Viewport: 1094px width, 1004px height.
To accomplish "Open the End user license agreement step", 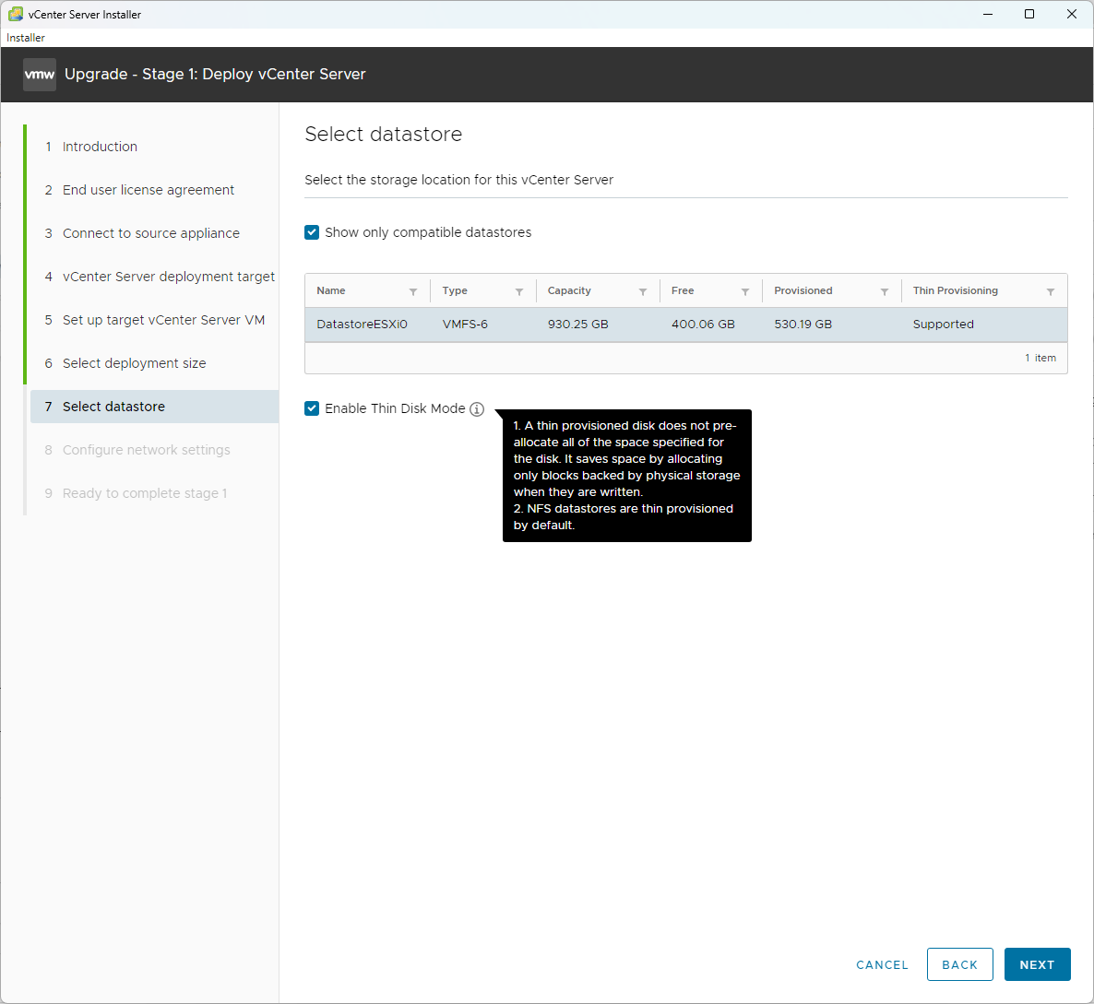I will [x=148, y=190].
